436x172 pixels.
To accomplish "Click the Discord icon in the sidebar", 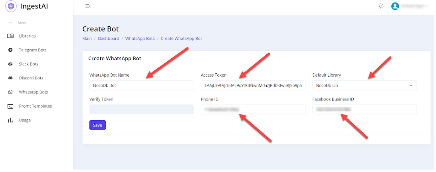I will point(10,78).
